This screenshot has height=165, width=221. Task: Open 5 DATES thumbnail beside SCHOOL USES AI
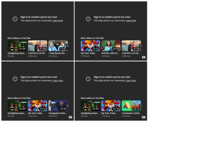click(x=131, y=46)
